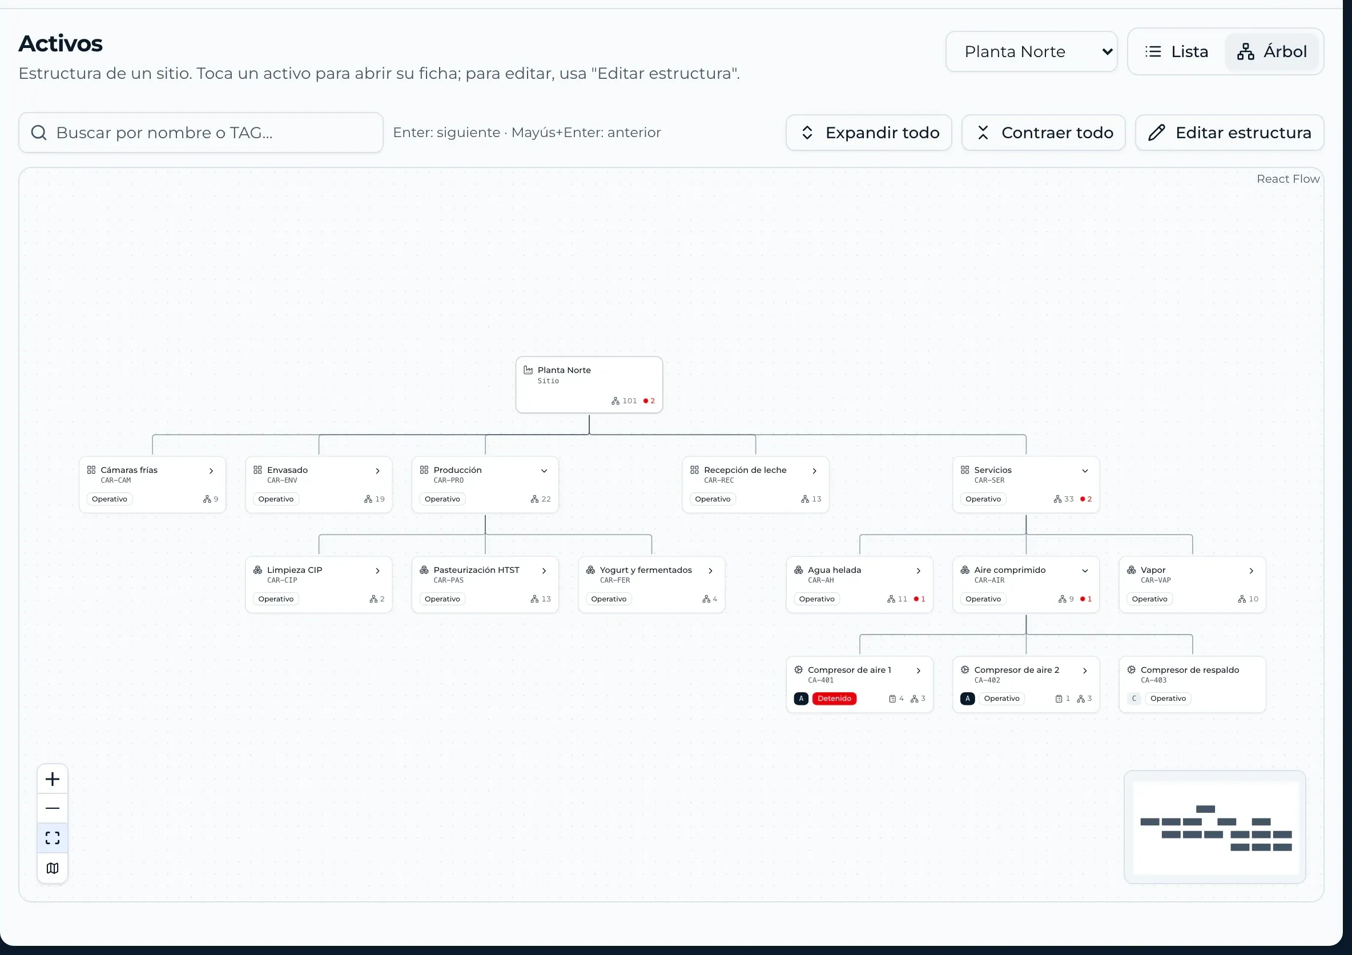Screen dimensions: 1352x955
Task: Expand the Pasteurización HTST chevron
Action: 544,571
